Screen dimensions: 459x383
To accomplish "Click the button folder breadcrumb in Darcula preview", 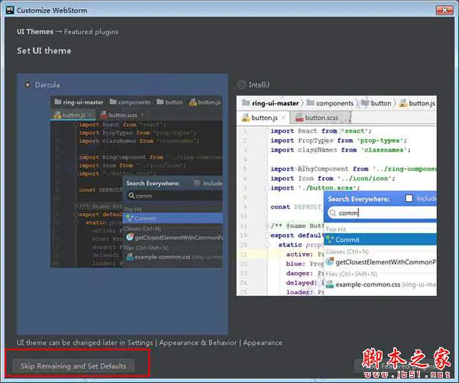I will 174,102.
